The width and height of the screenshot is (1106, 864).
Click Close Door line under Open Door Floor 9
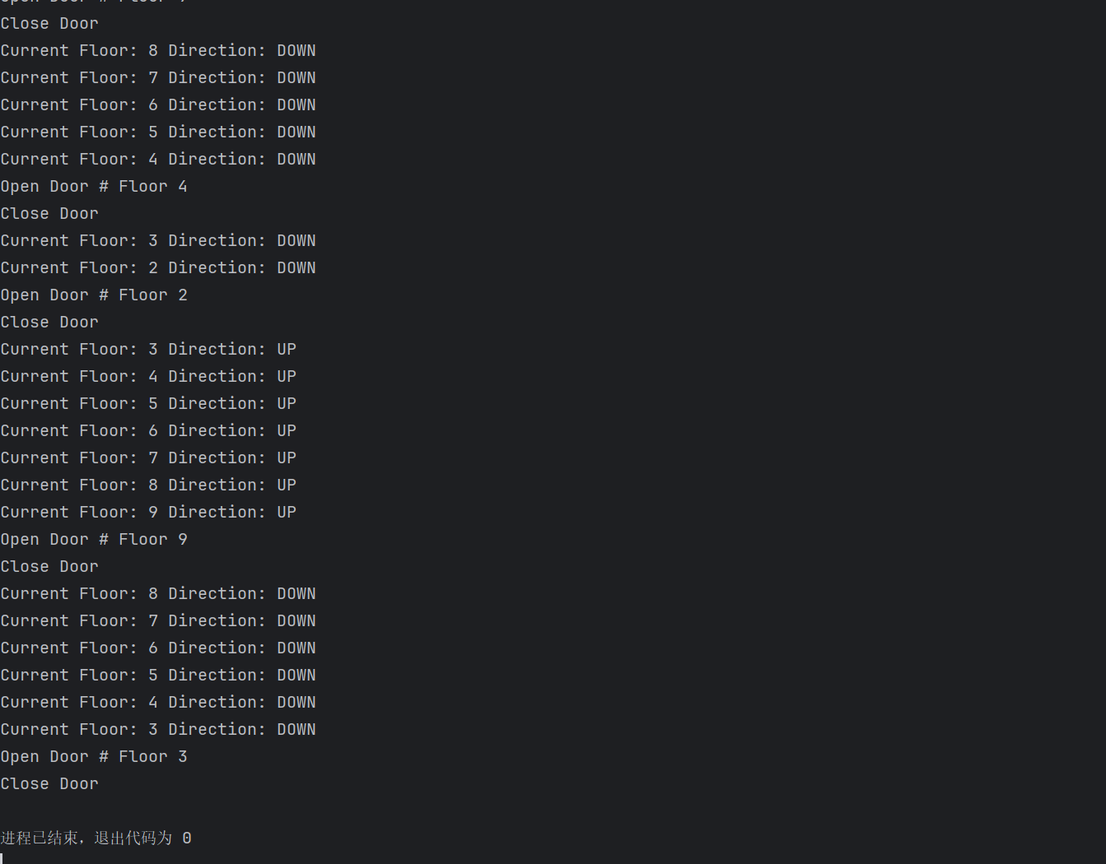pos(49,567)
